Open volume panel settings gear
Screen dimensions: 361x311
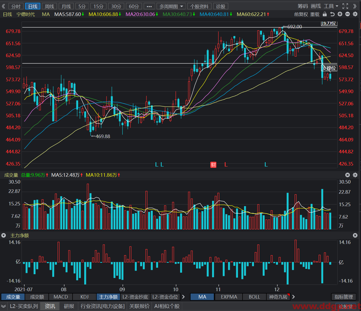pos(355,175)
